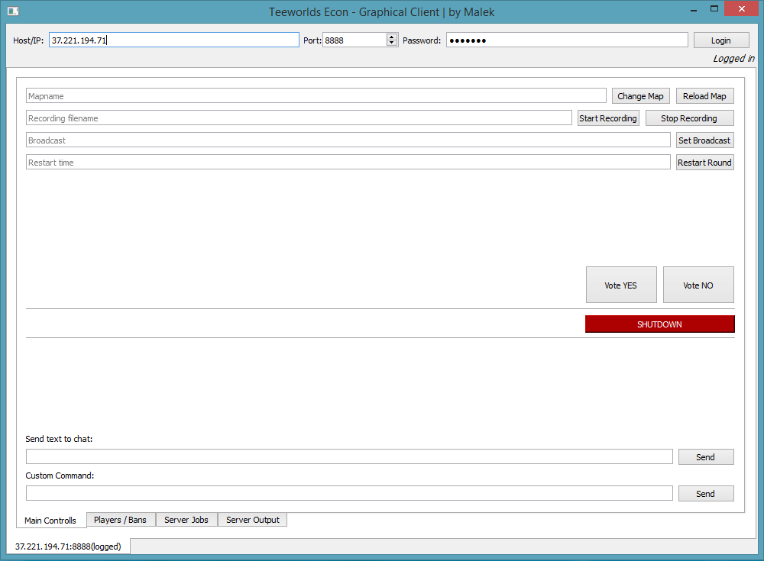Click the red SHUTDOWN button
The image size is (764, 561).
pos(660,324)
